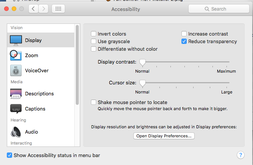Select the Zoom magnifier icon
This screenshot has height=165, width=253.
[16, 55]
